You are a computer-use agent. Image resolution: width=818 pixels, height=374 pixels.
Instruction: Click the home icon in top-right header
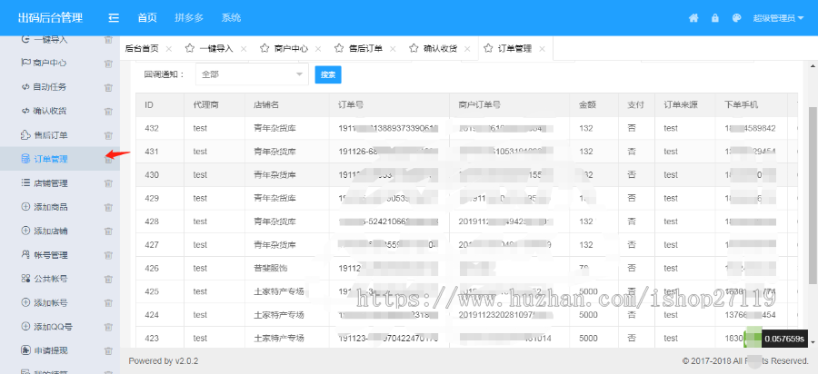click(693, 18)
